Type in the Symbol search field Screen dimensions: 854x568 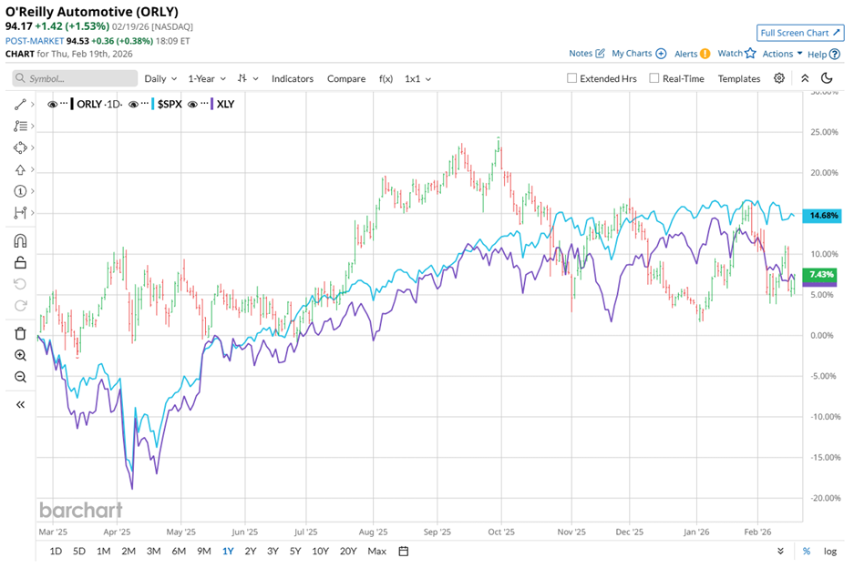tap(73, 78)
